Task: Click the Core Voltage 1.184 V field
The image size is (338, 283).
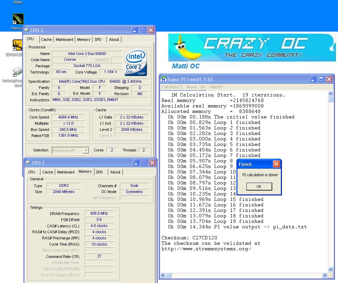Action: (110, 72)
